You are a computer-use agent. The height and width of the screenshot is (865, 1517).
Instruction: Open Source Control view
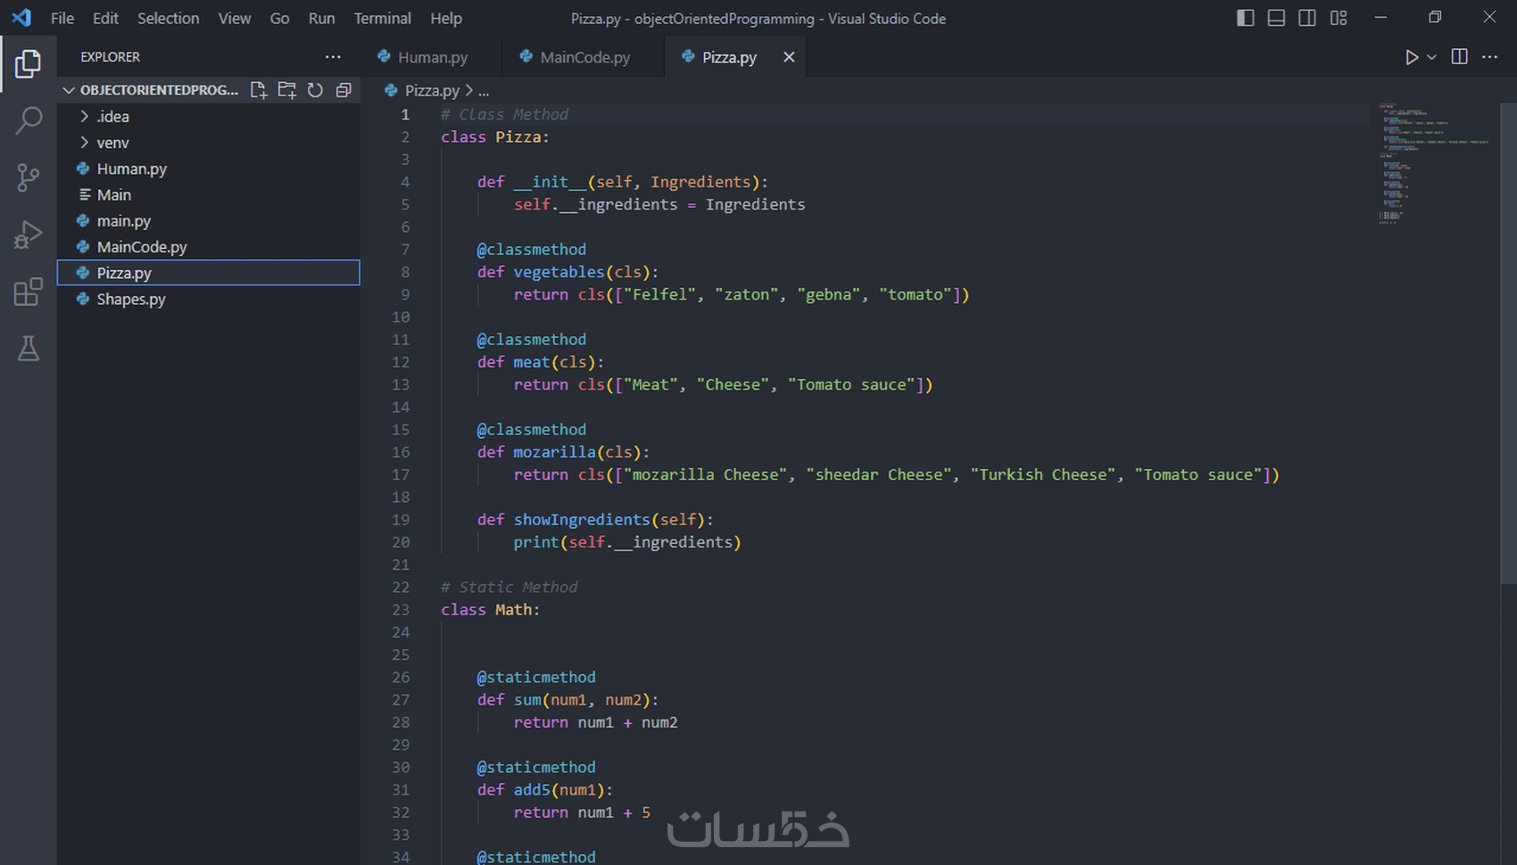[29, 177]
